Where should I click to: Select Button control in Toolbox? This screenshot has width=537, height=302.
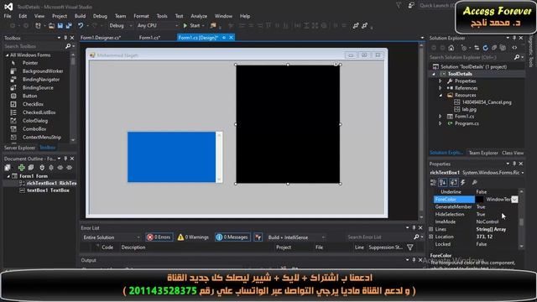(29, 96)
